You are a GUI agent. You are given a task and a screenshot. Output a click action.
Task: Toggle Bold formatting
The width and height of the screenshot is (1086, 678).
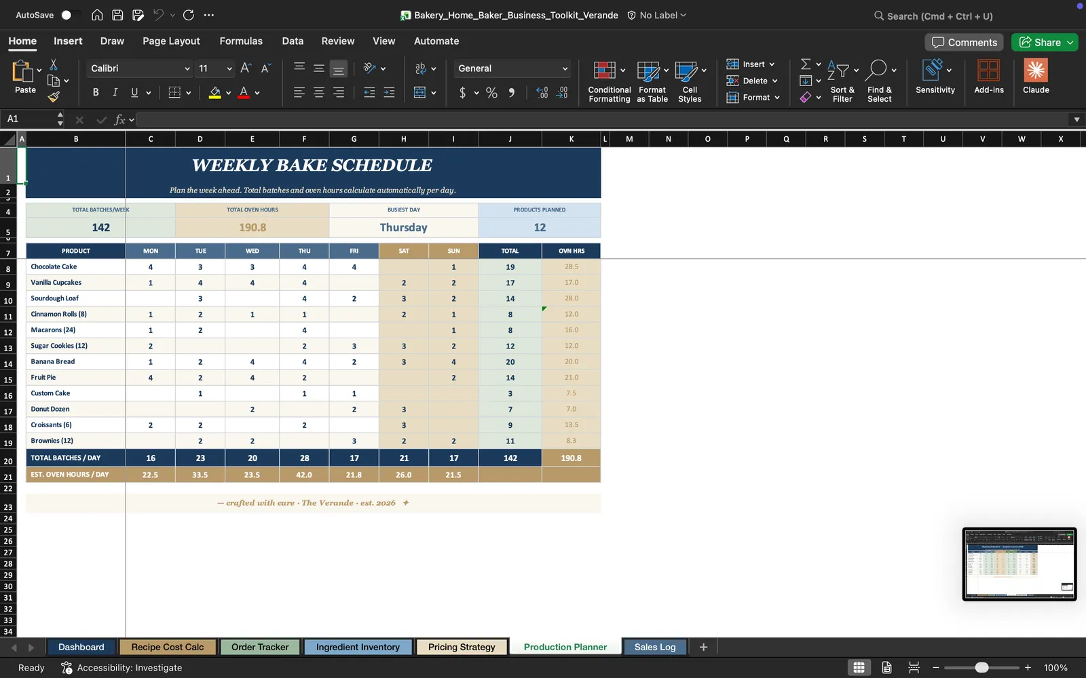pyautogui.click(x=96, y=92)
